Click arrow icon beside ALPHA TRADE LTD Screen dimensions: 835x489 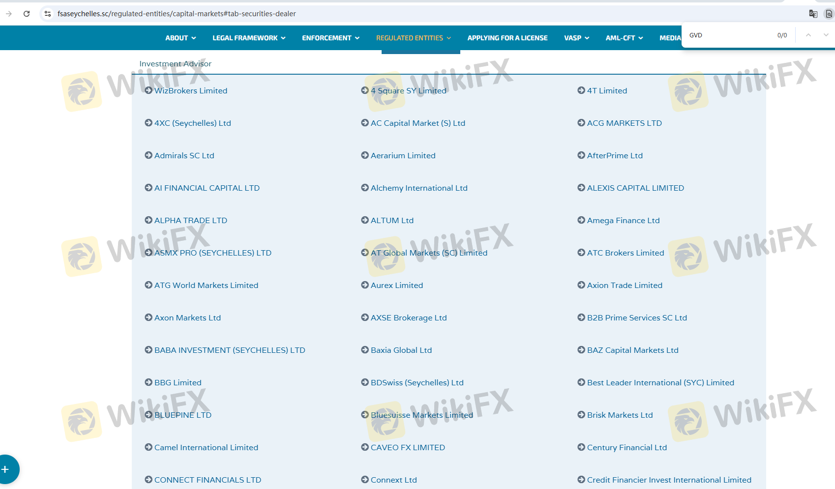[x=149, y=220]
